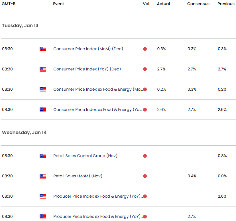Click the red volatility dot for Retail Sales (MoM)

(145, 176)
